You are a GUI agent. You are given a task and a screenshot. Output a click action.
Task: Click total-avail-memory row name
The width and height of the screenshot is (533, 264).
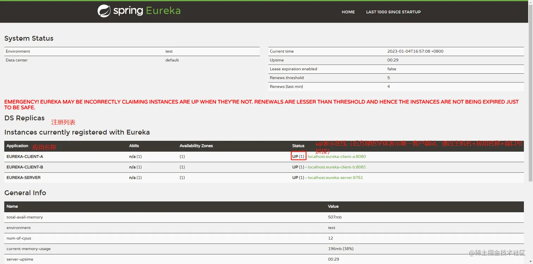[x=25, y=217]
